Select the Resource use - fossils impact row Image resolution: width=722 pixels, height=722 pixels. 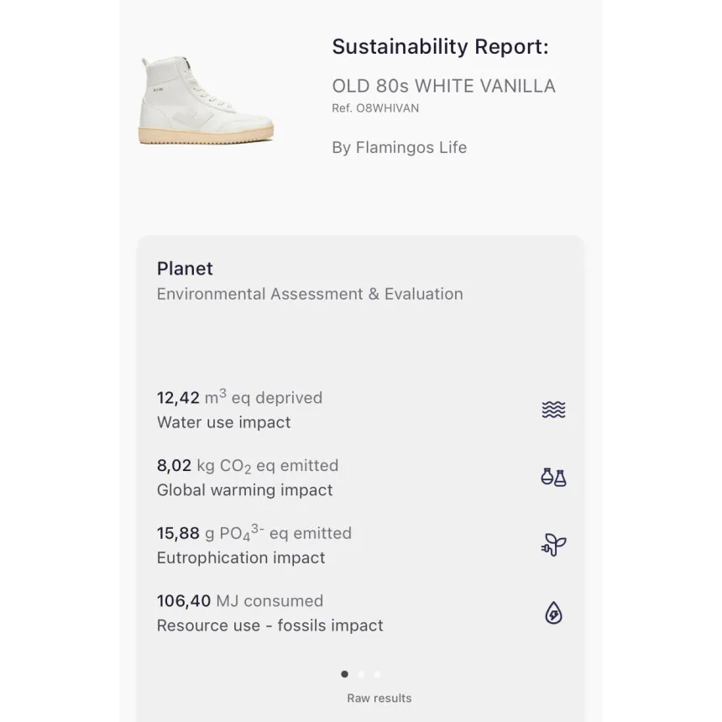361,613
